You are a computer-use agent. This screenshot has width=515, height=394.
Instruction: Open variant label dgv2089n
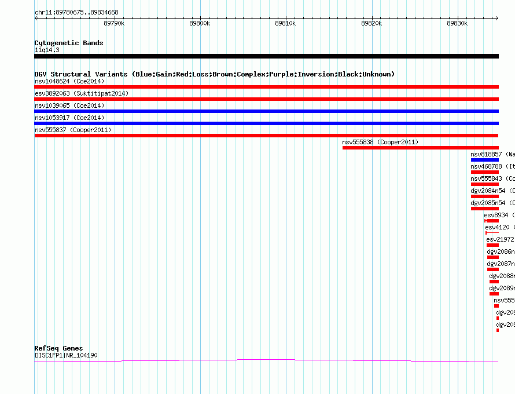(502, 288)
